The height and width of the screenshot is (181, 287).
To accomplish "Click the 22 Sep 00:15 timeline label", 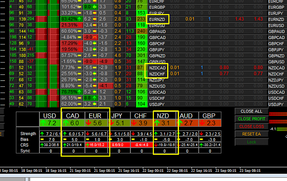I will tap(153, 170).
